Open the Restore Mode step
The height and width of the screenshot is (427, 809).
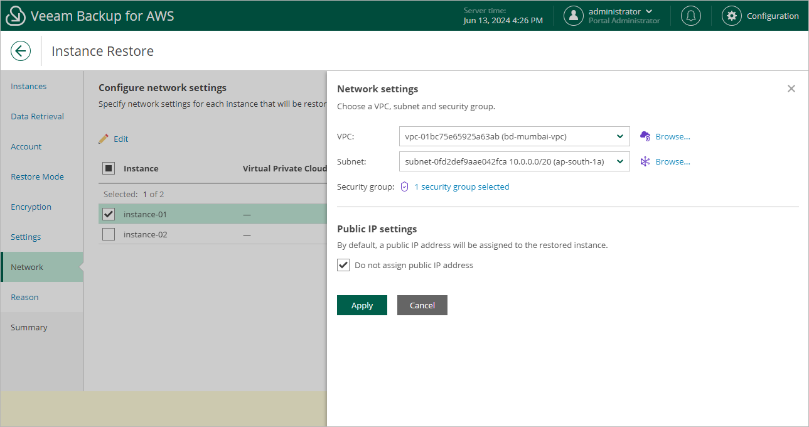tap(38, 176)
